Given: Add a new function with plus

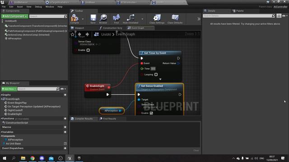Looking at the screenshot, I should [65, 118].
